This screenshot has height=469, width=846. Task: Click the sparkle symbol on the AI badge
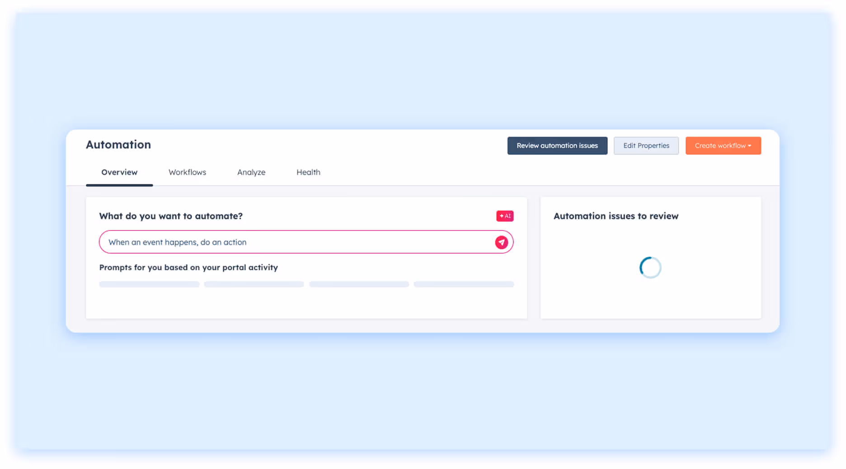pos(501,216)
